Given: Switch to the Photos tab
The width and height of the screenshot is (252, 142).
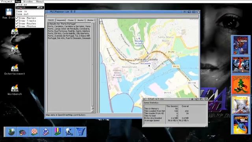Looking at the screenshot, I should click(90, 20).
